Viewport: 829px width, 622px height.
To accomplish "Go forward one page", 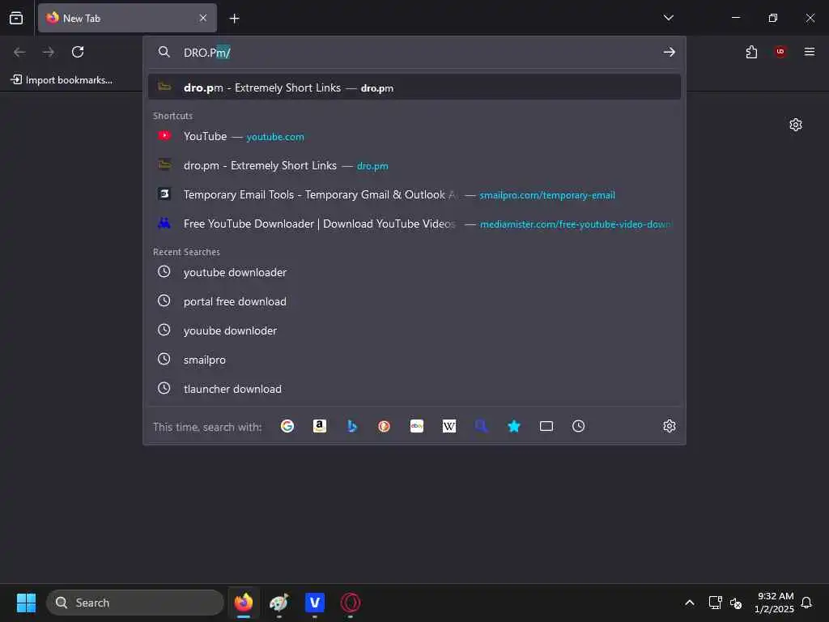I will click(49, 52).
